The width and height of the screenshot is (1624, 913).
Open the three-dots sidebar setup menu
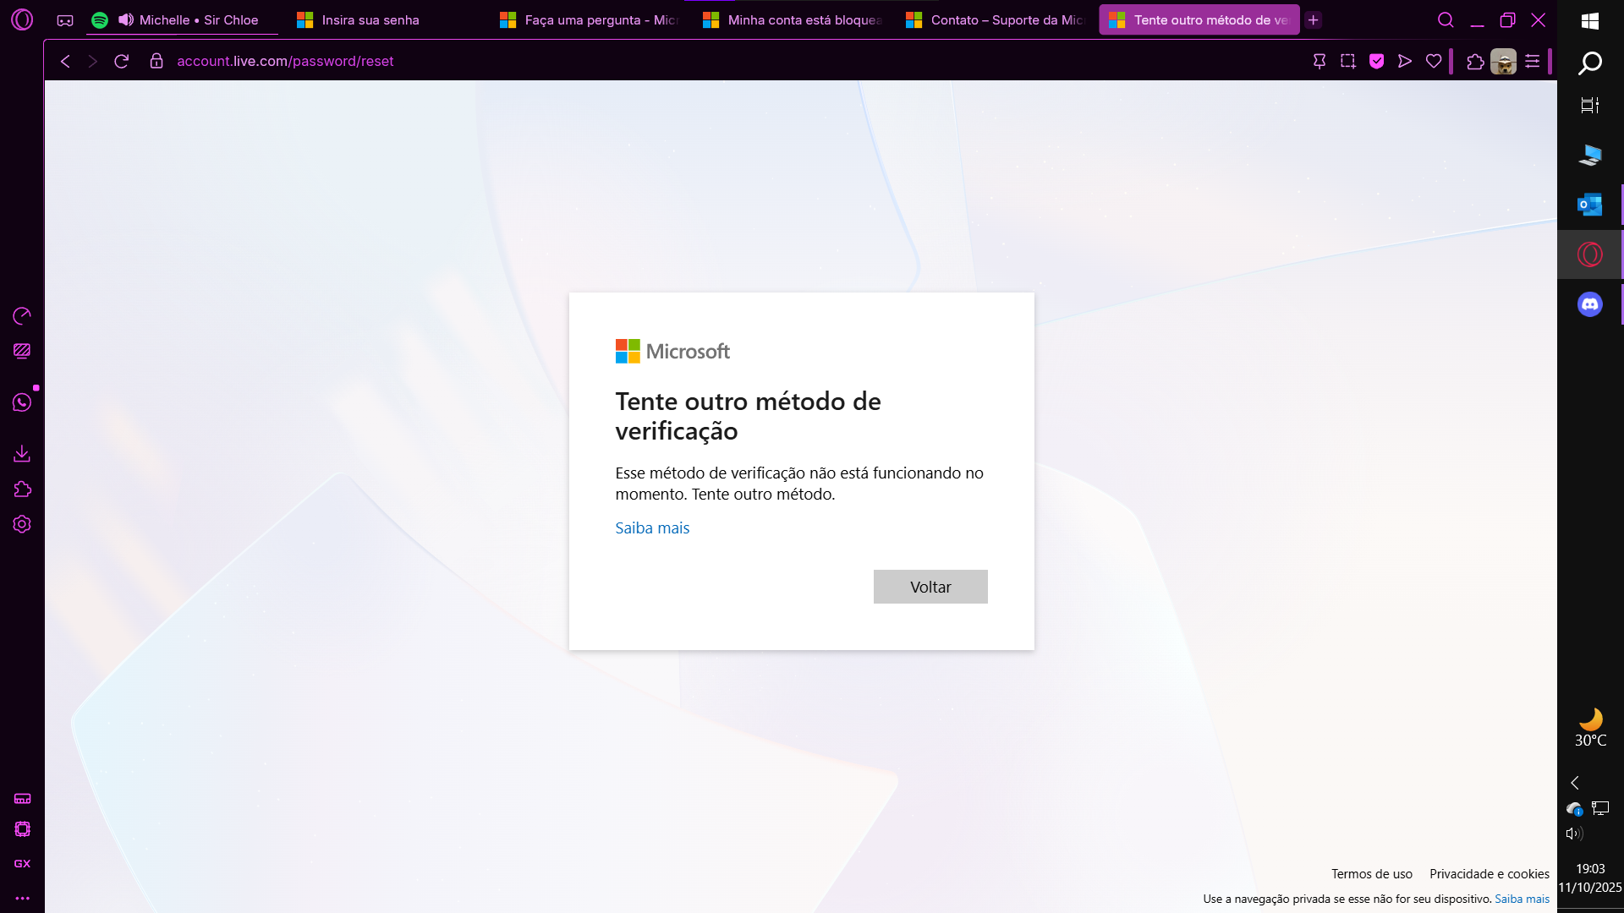22,898
